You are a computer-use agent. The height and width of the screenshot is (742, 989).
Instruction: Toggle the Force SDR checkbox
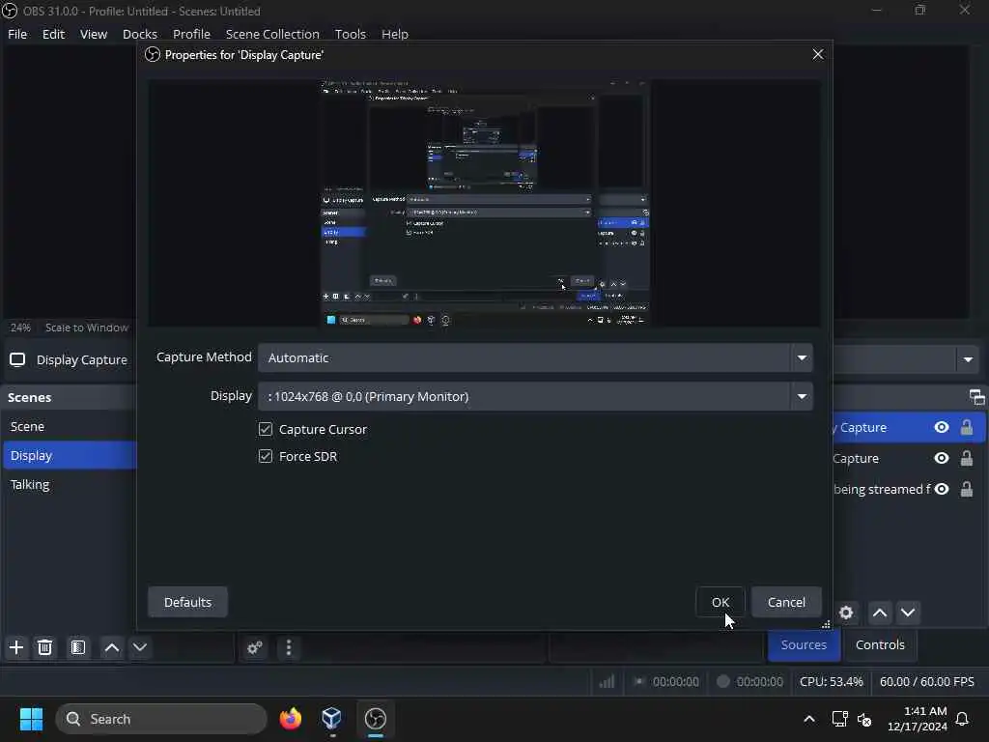(x=266, y=456)
